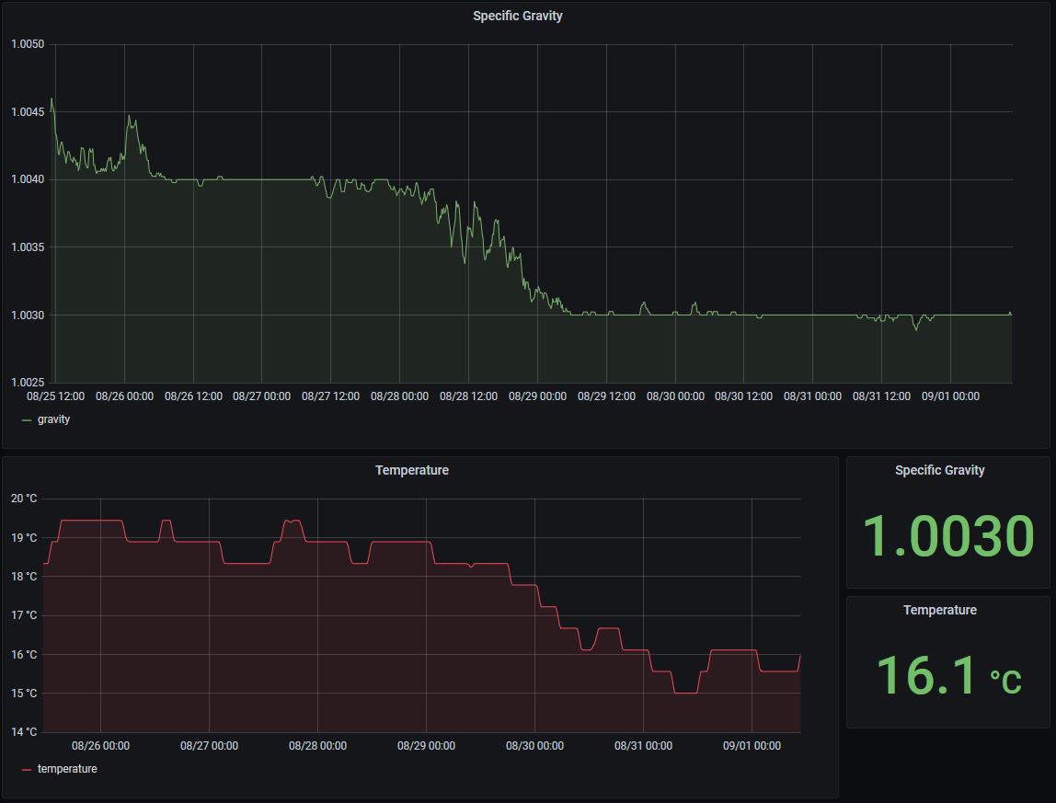Toggle the gravity series legend label
This screenshot has height=803, width=1056.
[x=54, y=419]
